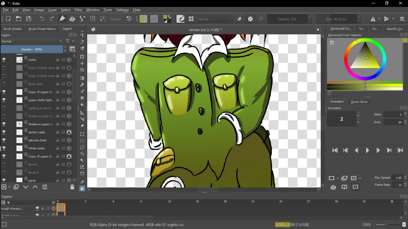This screenshot has width=408, height=229.
Task: Jump to first animation frame
Action: 335,150
